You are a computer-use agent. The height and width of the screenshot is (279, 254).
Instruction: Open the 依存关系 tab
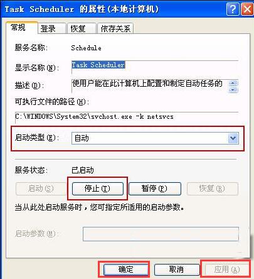point(115,28)
